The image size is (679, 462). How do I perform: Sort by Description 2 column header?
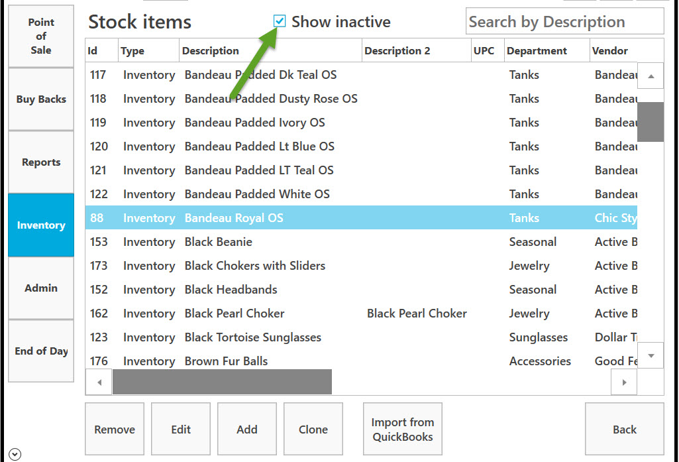click(417, 50)
